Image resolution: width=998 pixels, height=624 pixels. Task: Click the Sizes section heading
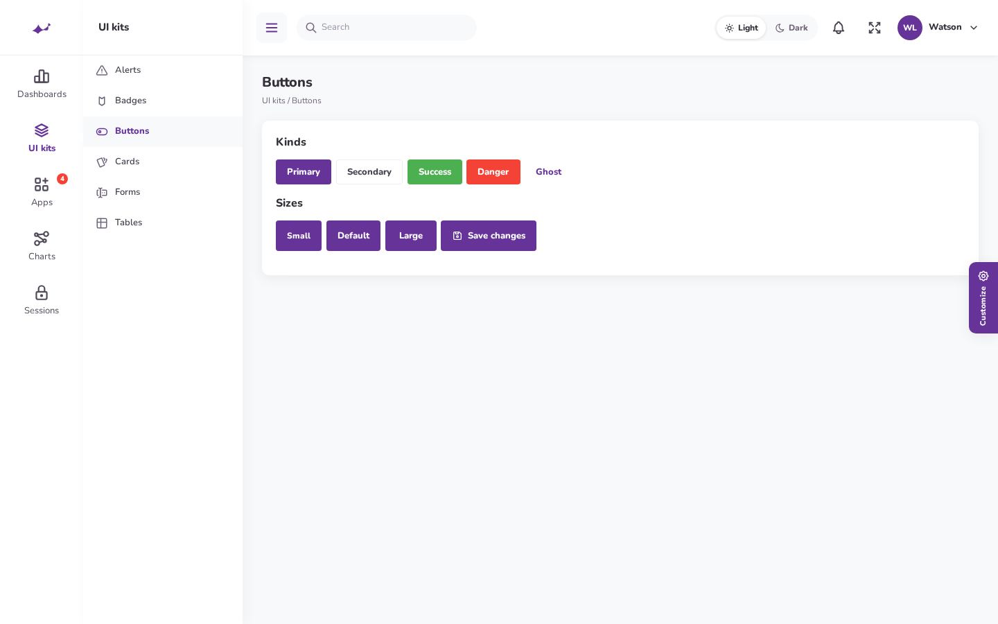289,203
